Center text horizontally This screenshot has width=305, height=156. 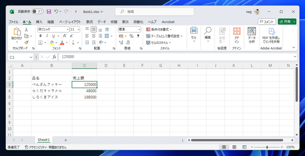pyautogui.click(x=94, y=36)
